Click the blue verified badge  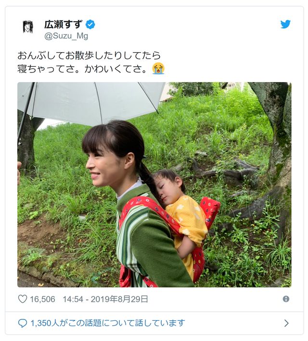click(x=90, y=24)
